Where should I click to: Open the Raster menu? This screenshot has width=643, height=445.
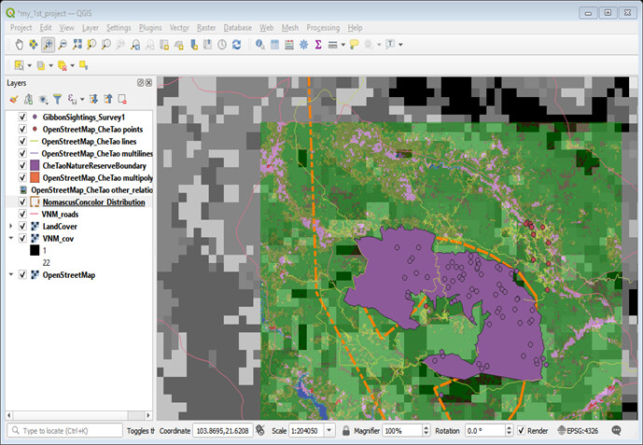[206, 27]
